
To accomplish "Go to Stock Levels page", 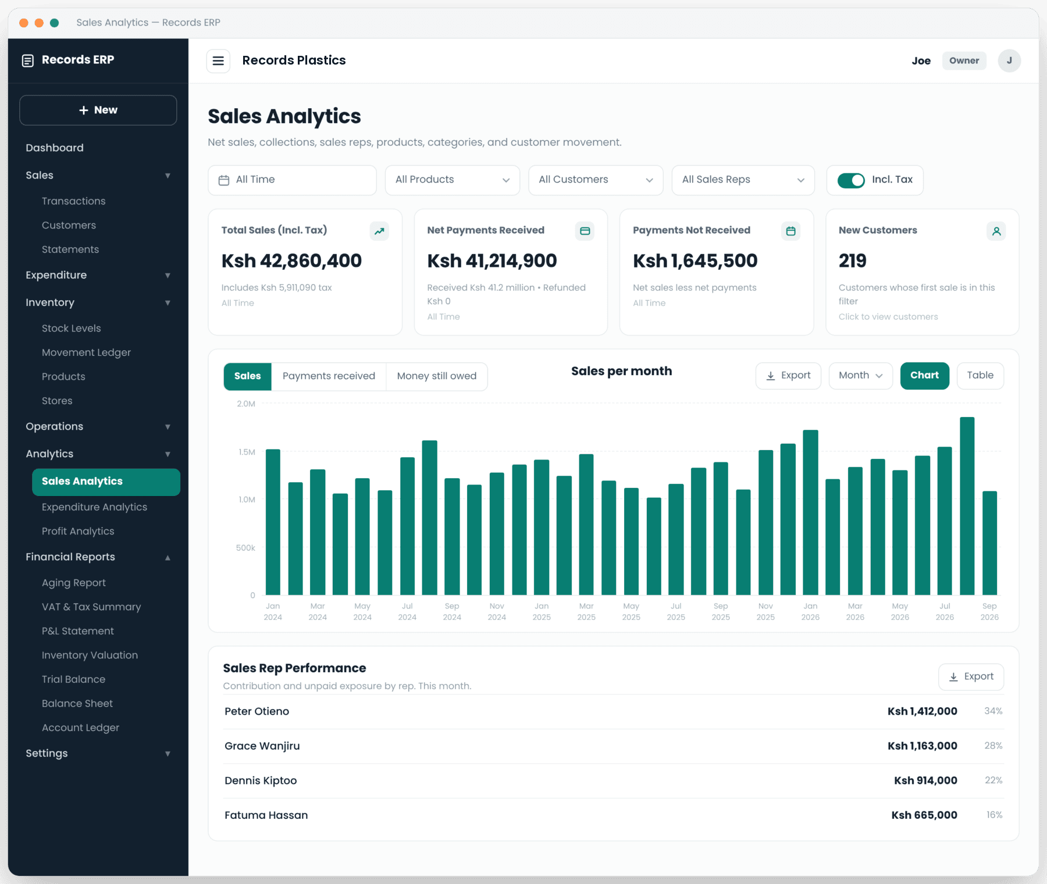I will (x=72, y=329).
